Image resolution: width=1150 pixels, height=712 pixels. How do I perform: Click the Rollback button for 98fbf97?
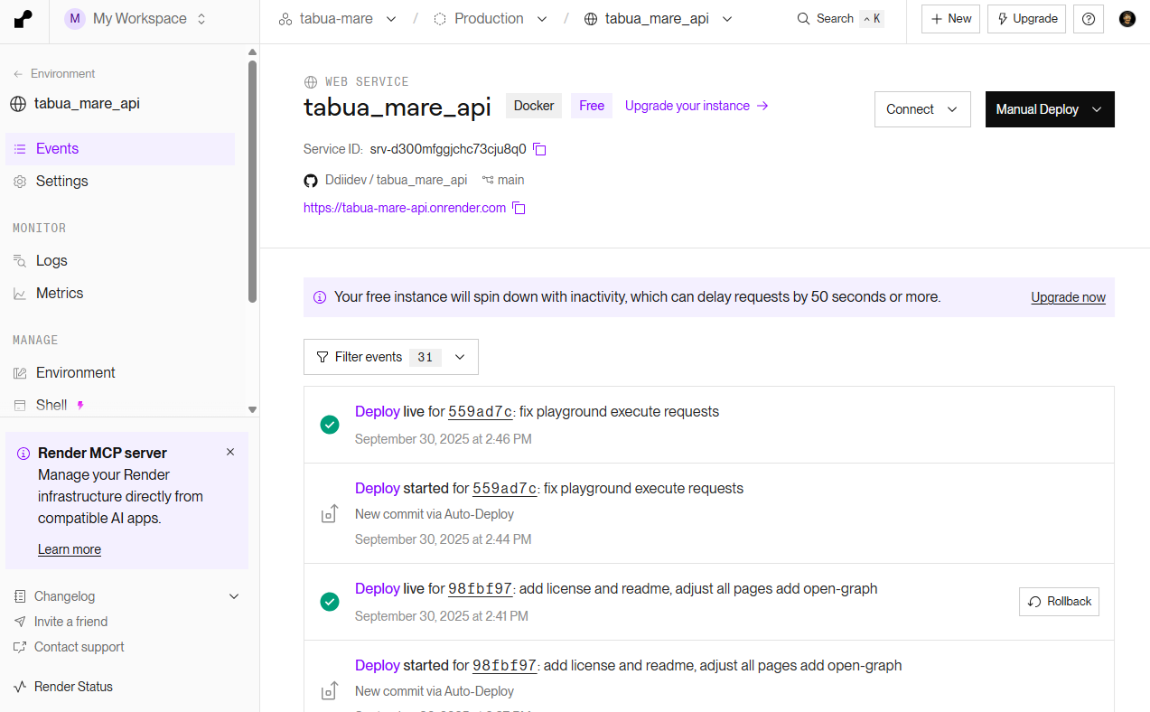coord(1059,602)
